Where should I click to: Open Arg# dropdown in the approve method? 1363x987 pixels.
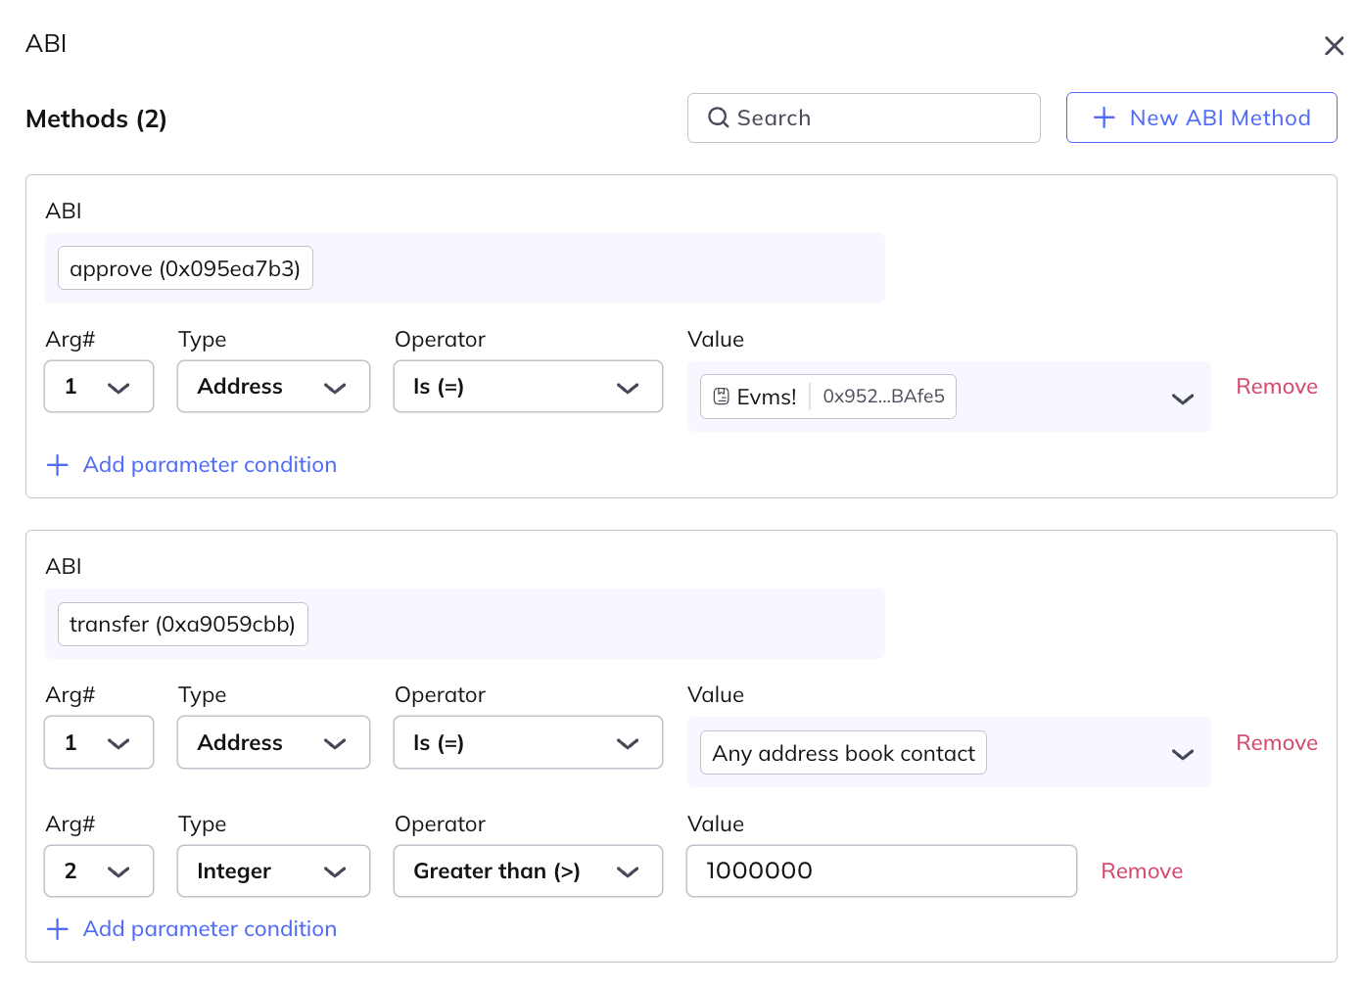click(99, 387)
